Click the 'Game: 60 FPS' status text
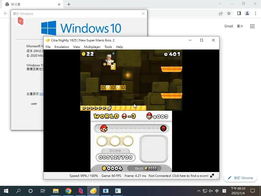Viewport: 261px width, 196px height. [111, 176]
